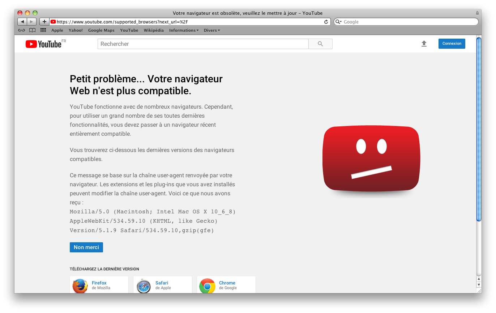Open the Wikipédia bookmark
Viewport: 496px width, 313px height.
tap(154, 30)
